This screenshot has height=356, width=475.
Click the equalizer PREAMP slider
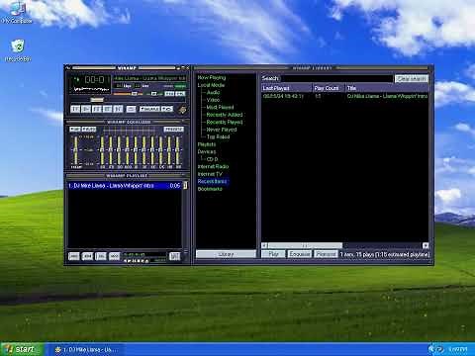click(76, 150)
